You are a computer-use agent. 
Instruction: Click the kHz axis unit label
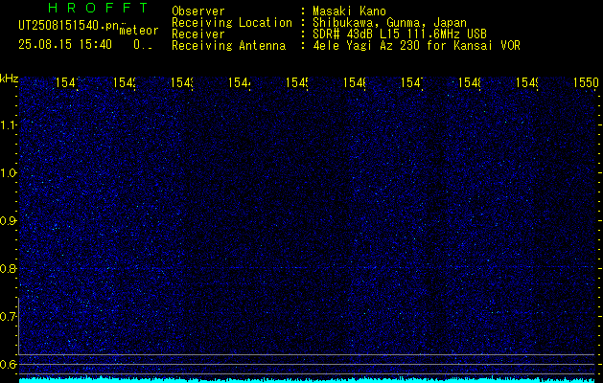point(10,79)
